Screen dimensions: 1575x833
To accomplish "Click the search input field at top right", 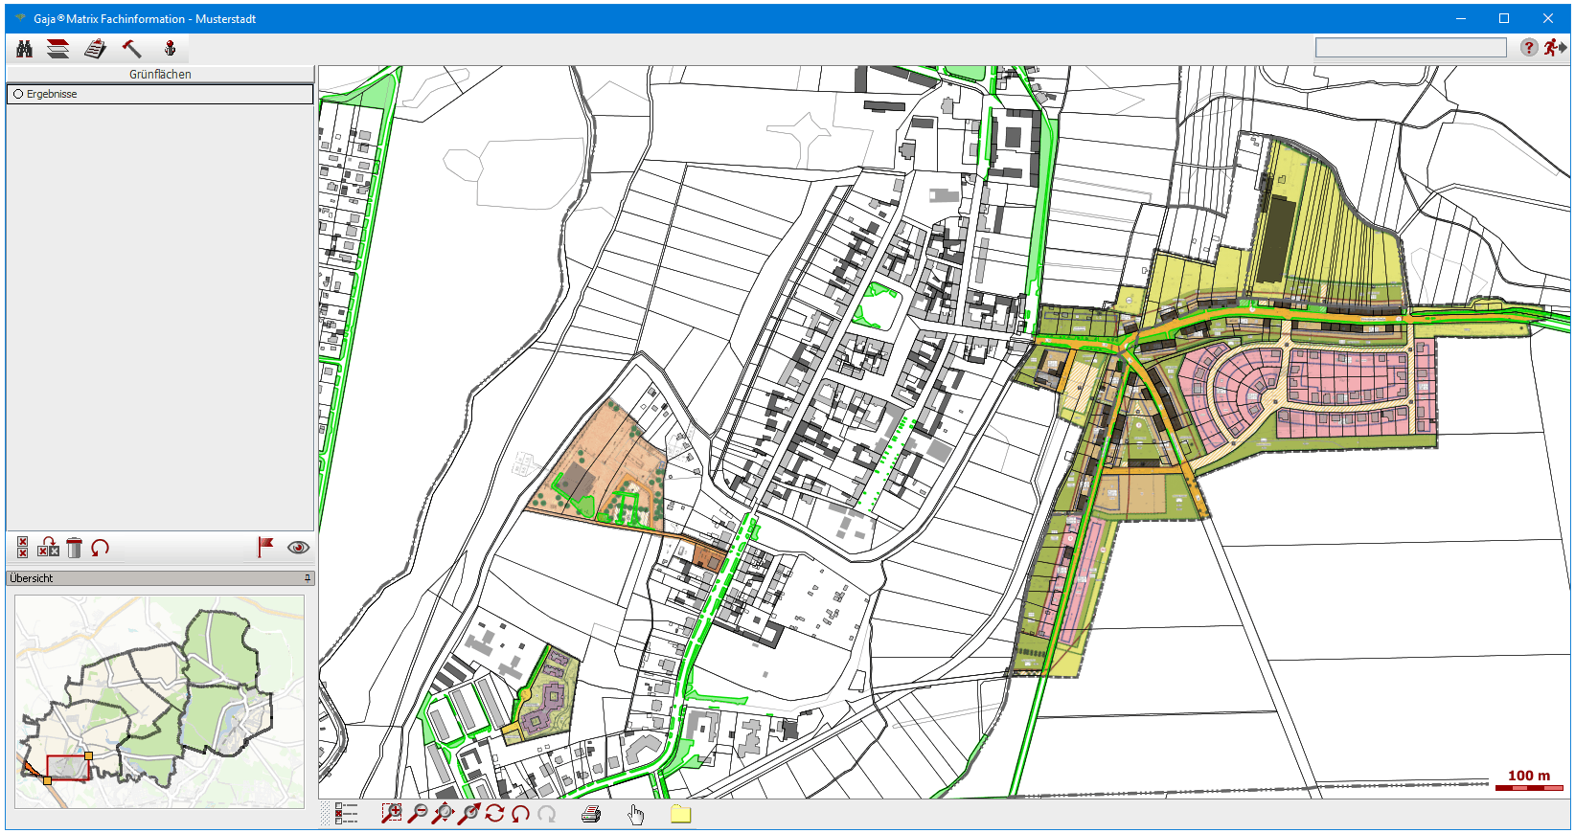I will point(1410,48).
